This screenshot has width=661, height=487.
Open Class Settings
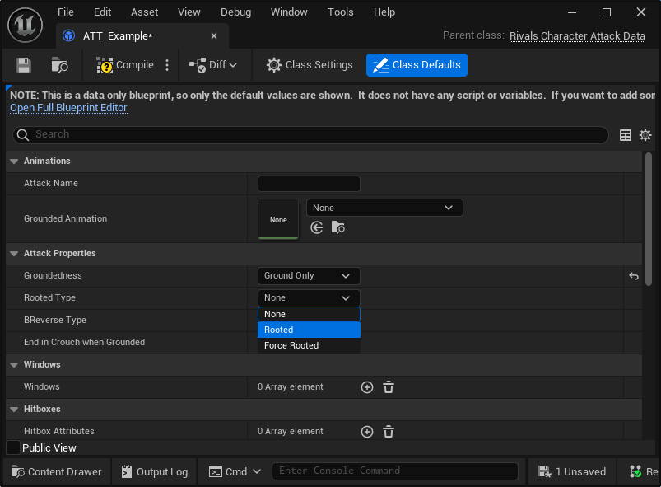click(310, 65)
